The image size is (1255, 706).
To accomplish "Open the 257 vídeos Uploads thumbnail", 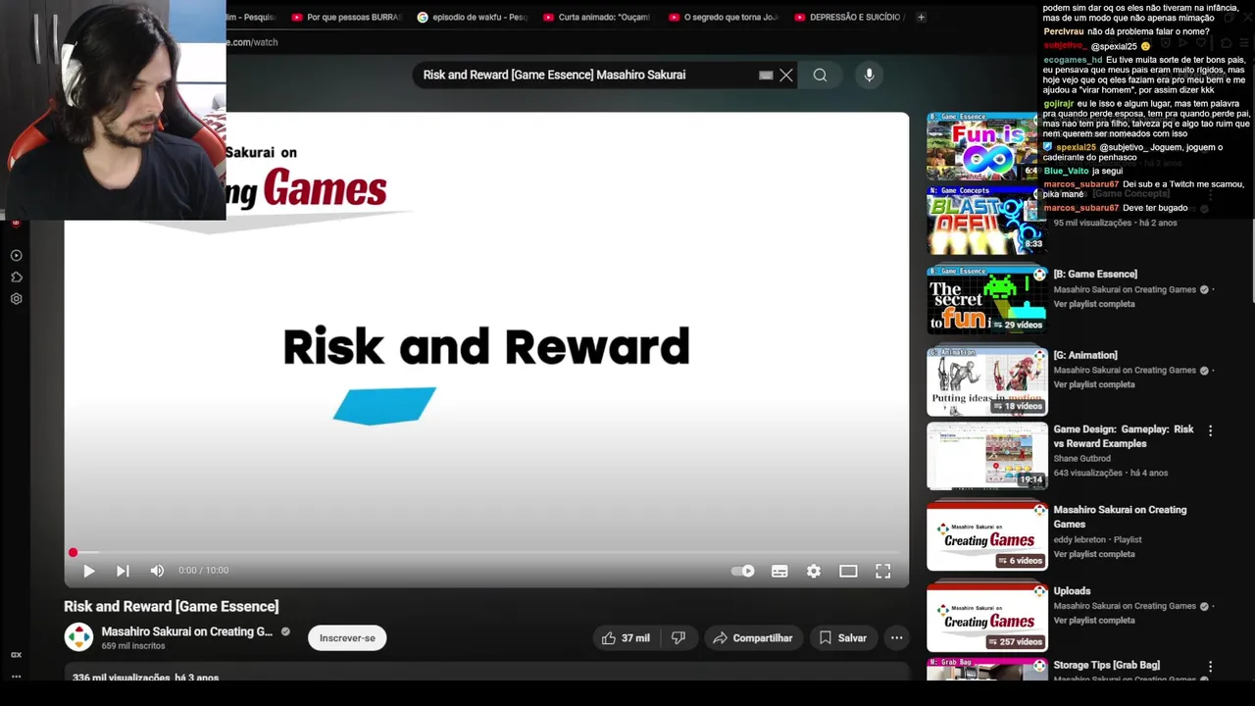I will (986, 618).
